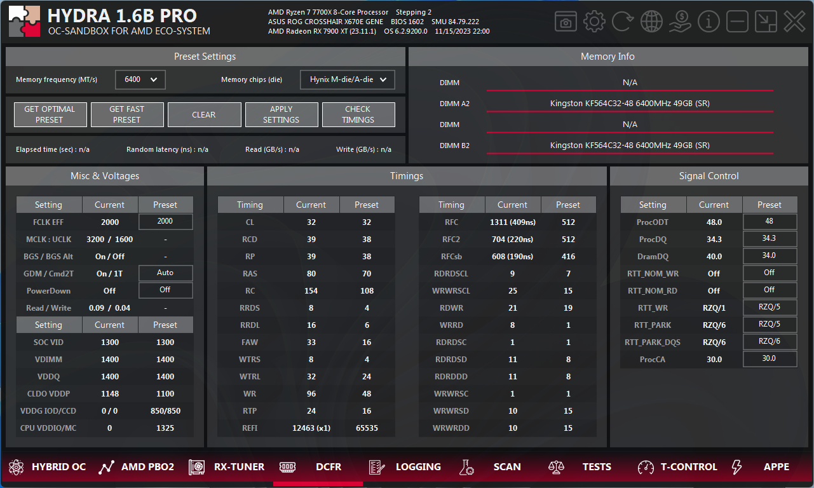Select the DIMM B2 Kingston module text

(630, 146)
